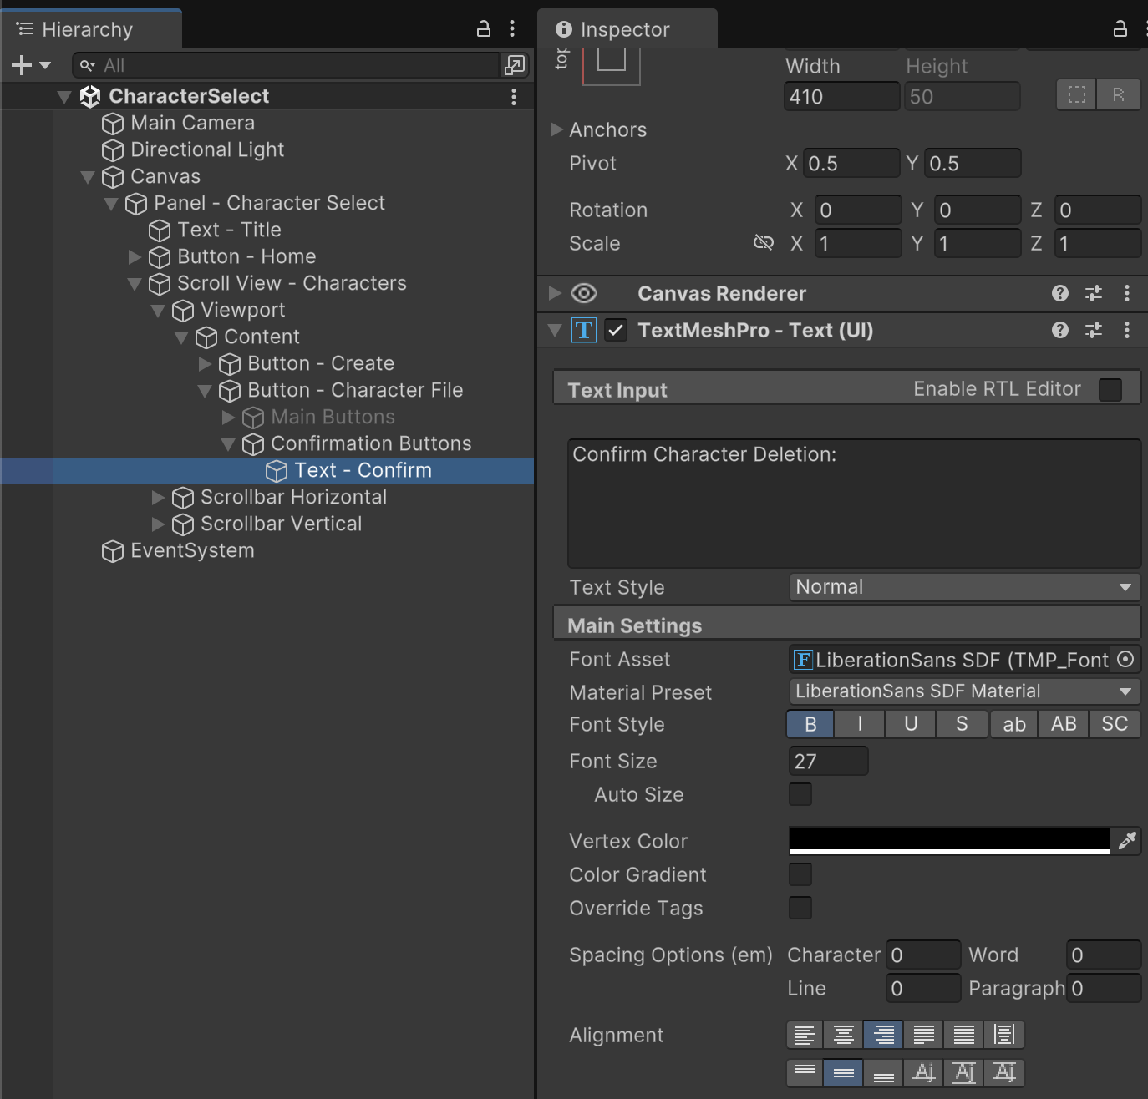The width and height of the screenshot is (1148, 1099).
Task: Open Font Asset object picker circle
Action: [x=1125, y=660]
